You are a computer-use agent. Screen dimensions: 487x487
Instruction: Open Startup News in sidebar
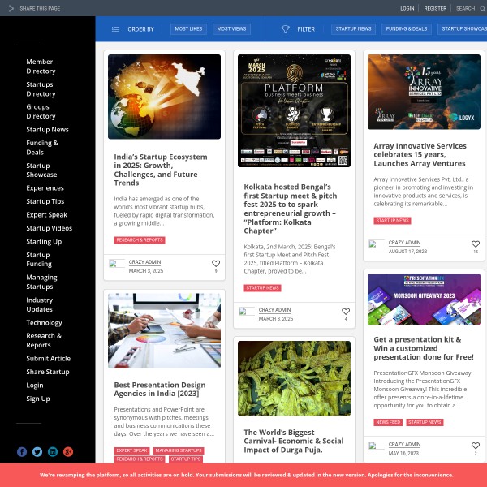48,130
